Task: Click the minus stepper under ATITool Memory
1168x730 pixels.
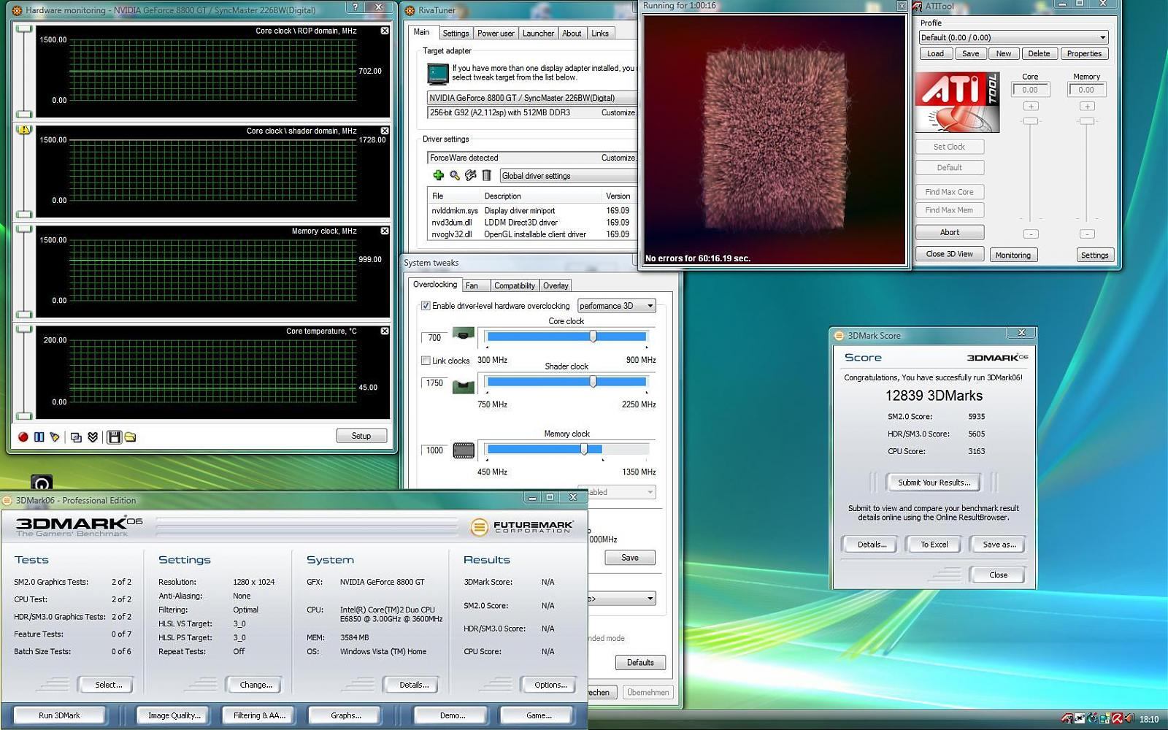Action: pyautogui.click(x=1087, y=234)
